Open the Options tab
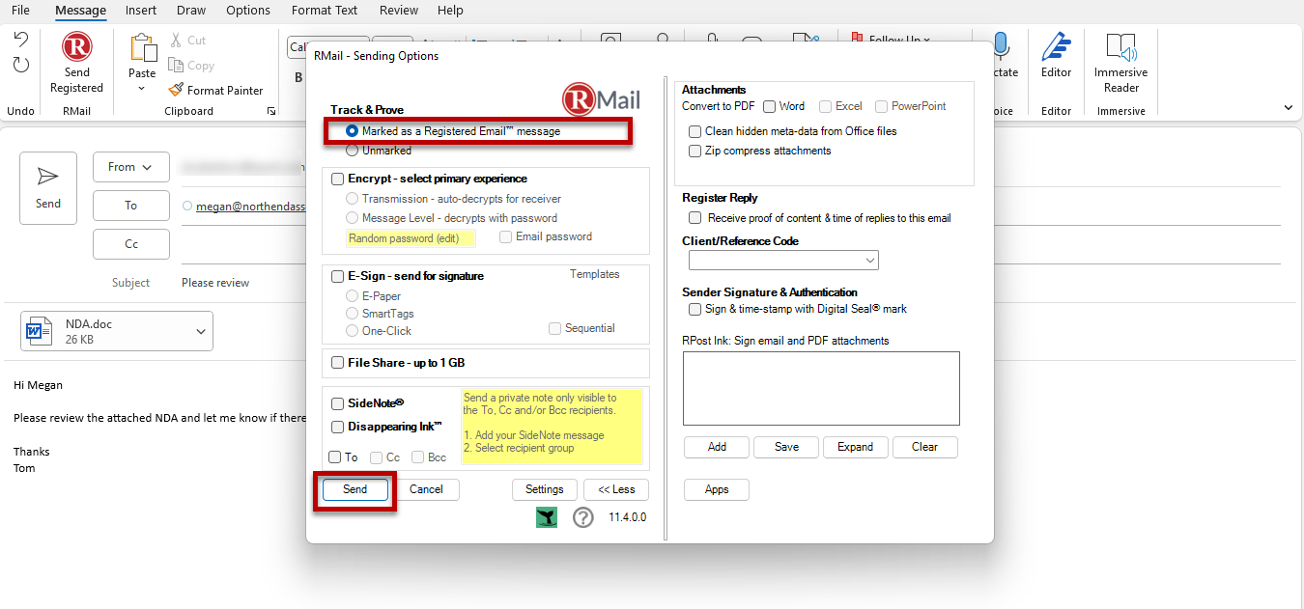This screenshot has height=609, width=1304. (248, 11)
